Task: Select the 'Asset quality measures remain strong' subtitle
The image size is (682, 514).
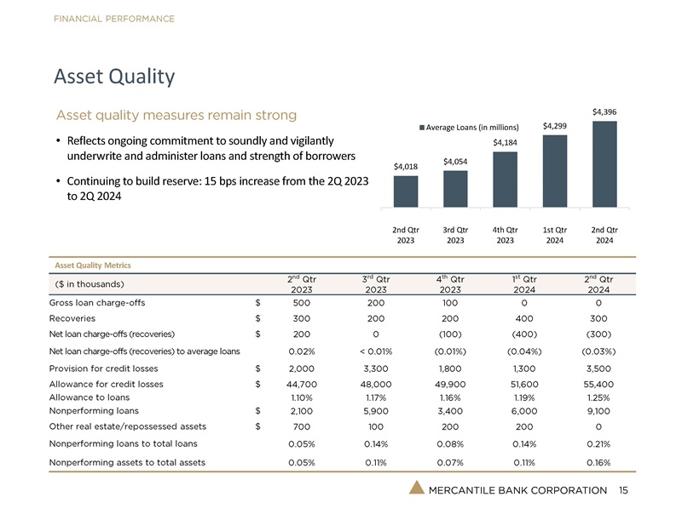Action: tap(176, 115)
